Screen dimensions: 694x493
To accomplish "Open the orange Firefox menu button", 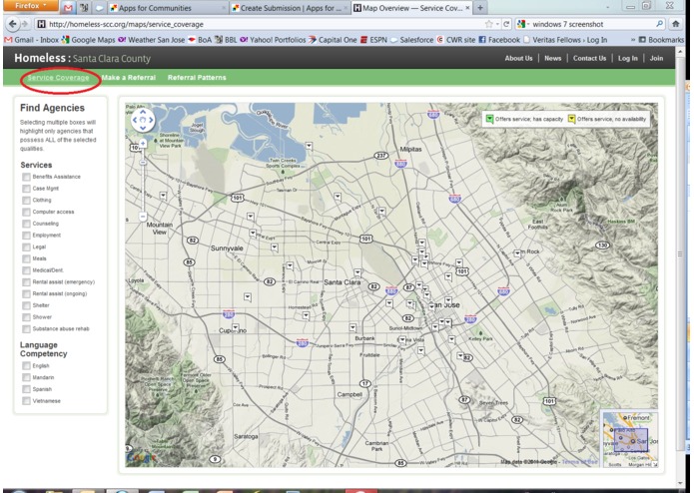I will coord(31,6).
